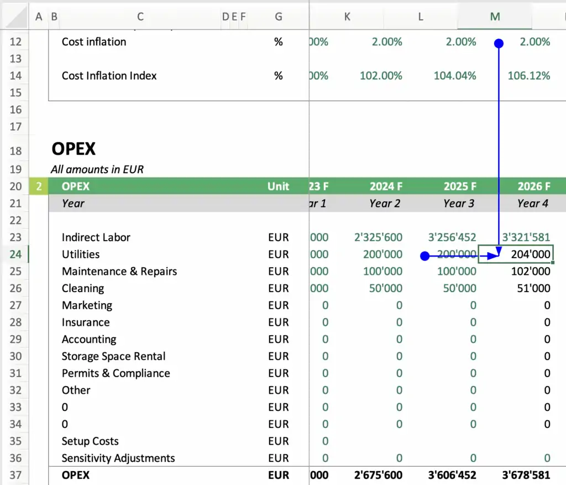Select column G header

coord(279,17)
